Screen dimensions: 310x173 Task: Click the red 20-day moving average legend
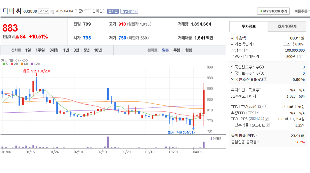coord(14,64)
